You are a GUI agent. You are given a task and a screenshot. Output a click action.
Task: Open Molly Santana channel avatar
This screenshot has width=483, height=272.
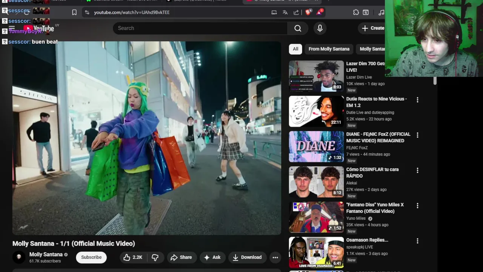click(19, 257)
